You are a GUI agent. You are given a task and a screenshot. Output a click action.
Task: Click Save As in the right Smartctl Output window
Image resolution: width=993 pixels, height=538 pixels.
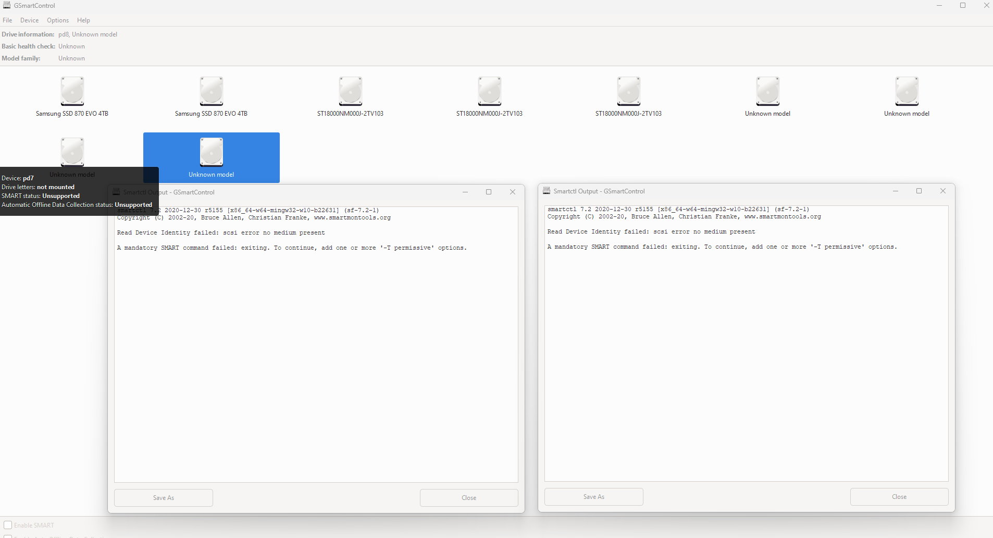tap(594, 497)
